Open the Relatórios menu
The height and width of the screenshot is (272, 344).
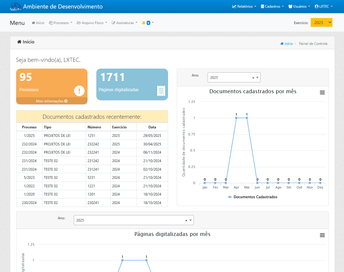pyautogui.click(x=244, y=6)
